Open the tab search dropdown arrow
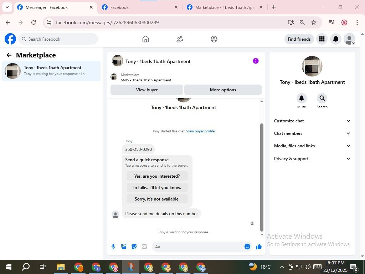 [7, 7]
